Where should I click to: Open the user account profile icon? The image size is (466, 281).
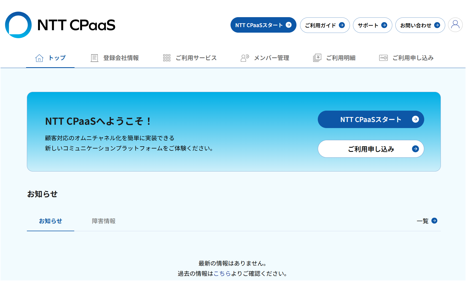point(455,25)
